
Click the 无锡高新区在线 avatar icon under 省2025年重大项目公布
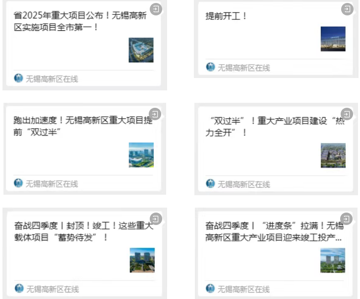click(x=19, y=78)
